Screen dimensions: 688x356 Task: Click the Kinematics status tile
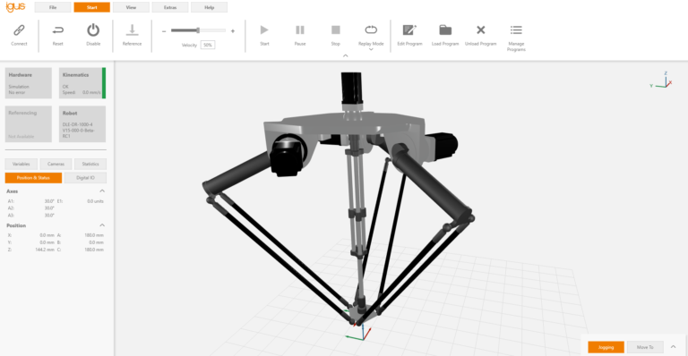tap(82, 83)
